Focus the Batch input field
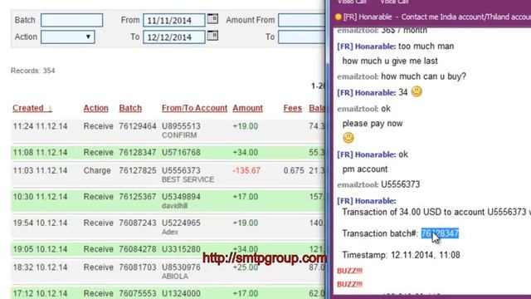The image size is (531, 299). [x=72, y=20]
